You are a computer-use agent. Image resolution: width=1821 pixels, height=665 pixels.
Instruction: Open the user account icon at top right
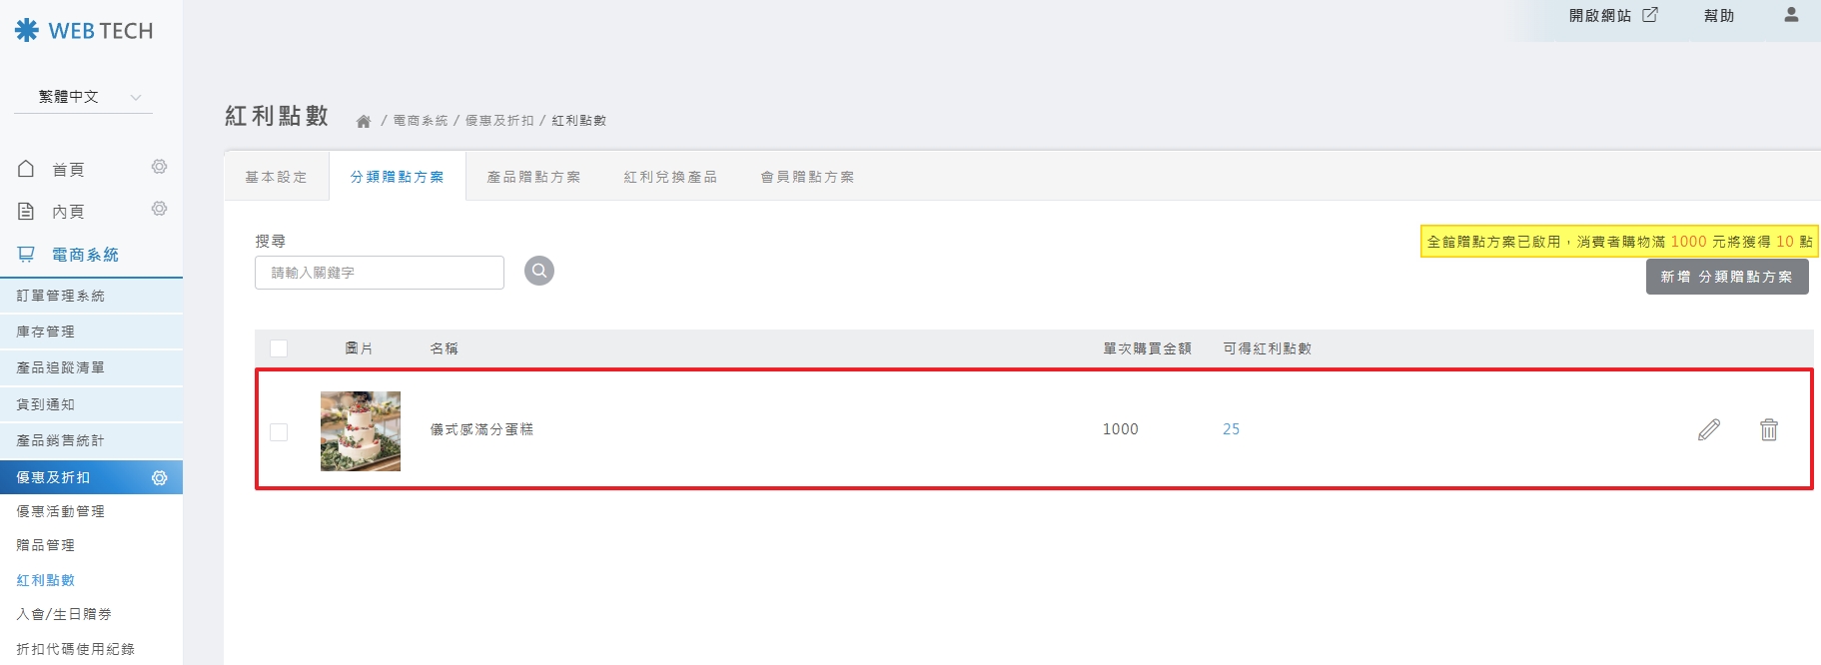[x=1790, y=15]
